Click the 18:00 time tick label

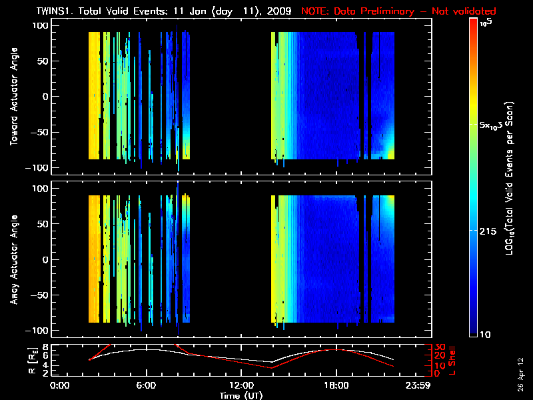pyautogui.click(x=336, y=385)
